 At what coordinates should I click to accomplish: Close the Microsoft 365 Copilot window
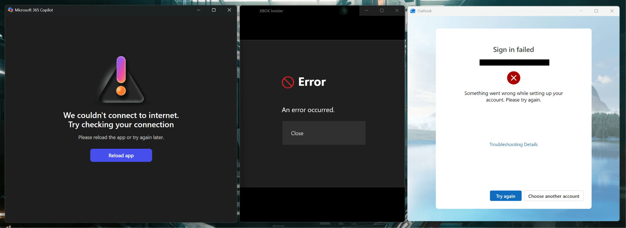229,10
